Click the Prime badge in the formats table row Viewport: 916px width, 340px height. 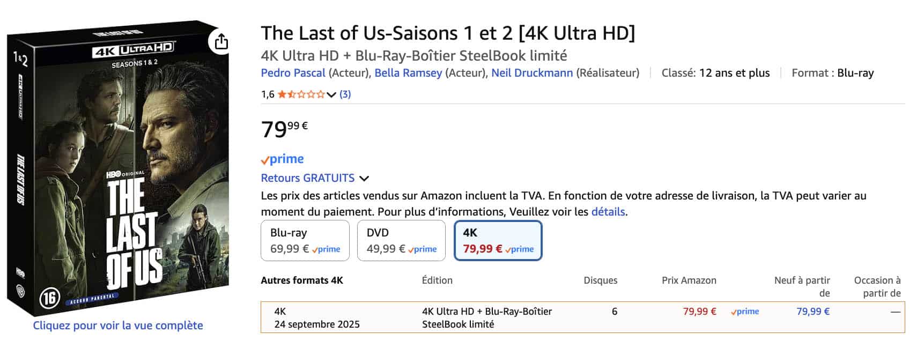tap(745, 312)
